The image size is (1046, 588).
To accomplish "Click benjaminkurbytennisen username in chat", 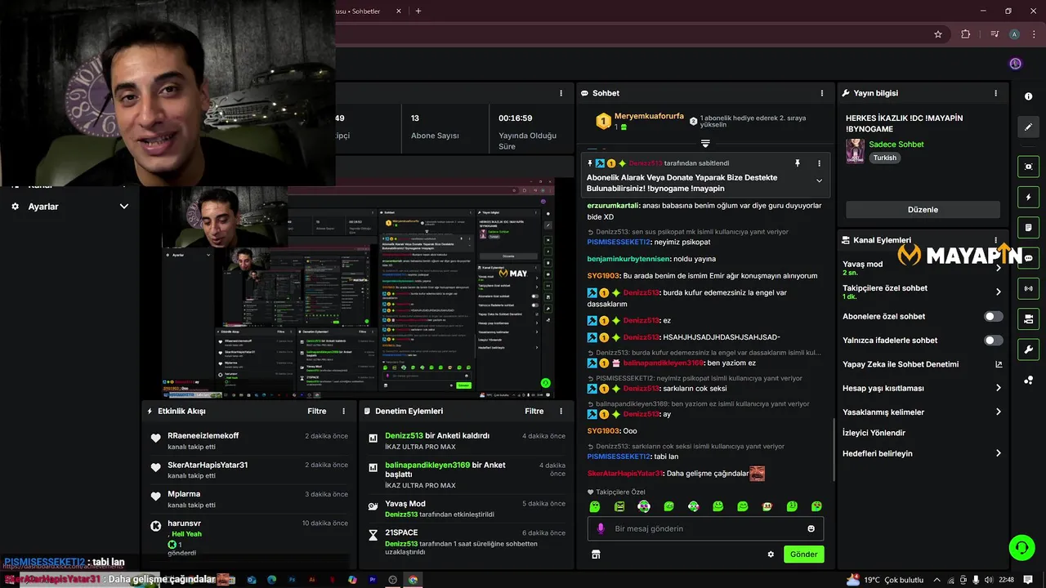I will tap(628, 259).
